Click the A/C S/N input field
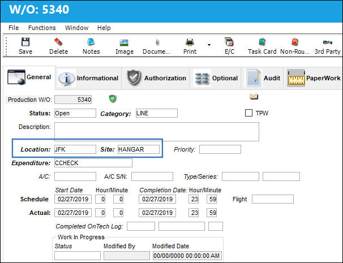 [x=152, y=176]
